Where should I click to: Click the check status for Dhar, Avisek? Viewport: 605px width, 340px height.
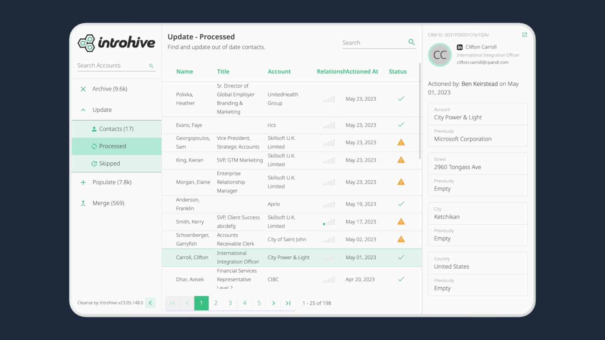tap(401, 279)
